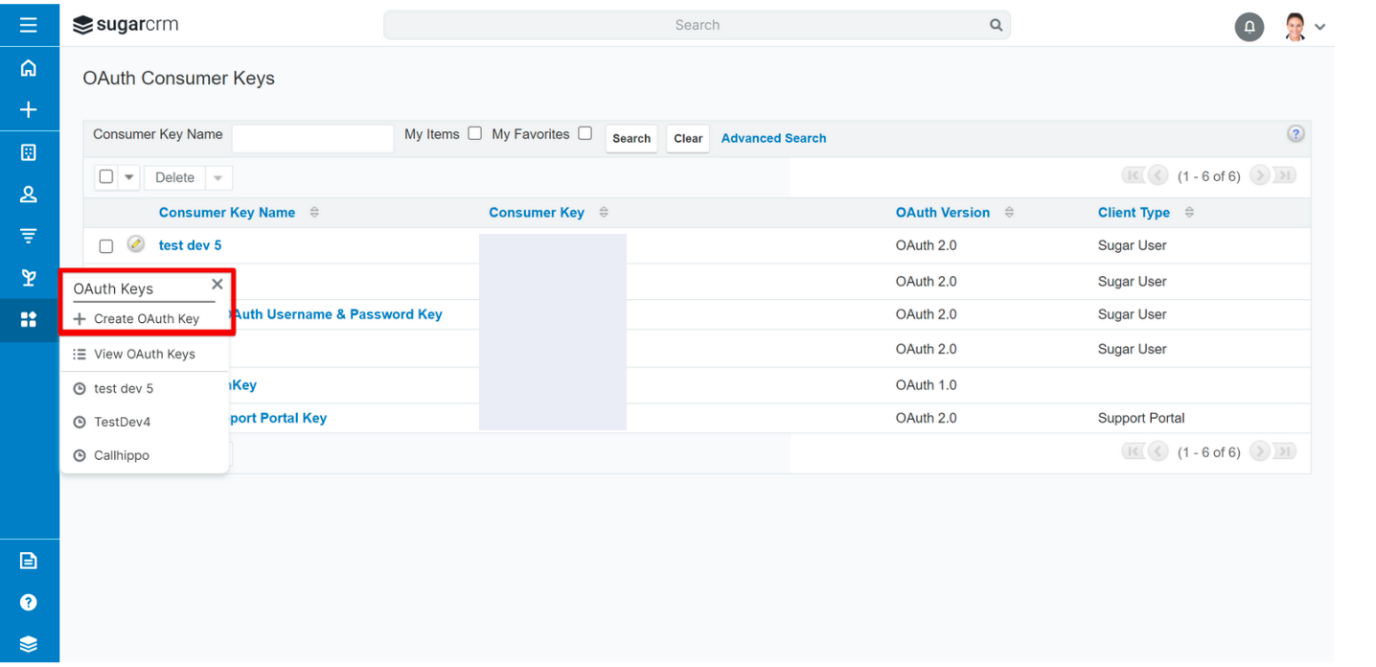Open the funnel icon in sidebar

pyautogui.click(x=29, y=236)
